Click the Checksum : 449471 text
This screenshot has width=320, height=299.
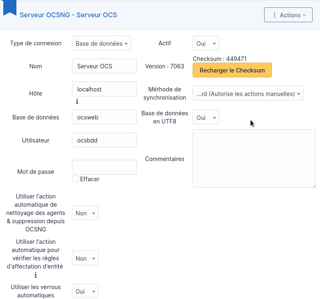point(220,59)
